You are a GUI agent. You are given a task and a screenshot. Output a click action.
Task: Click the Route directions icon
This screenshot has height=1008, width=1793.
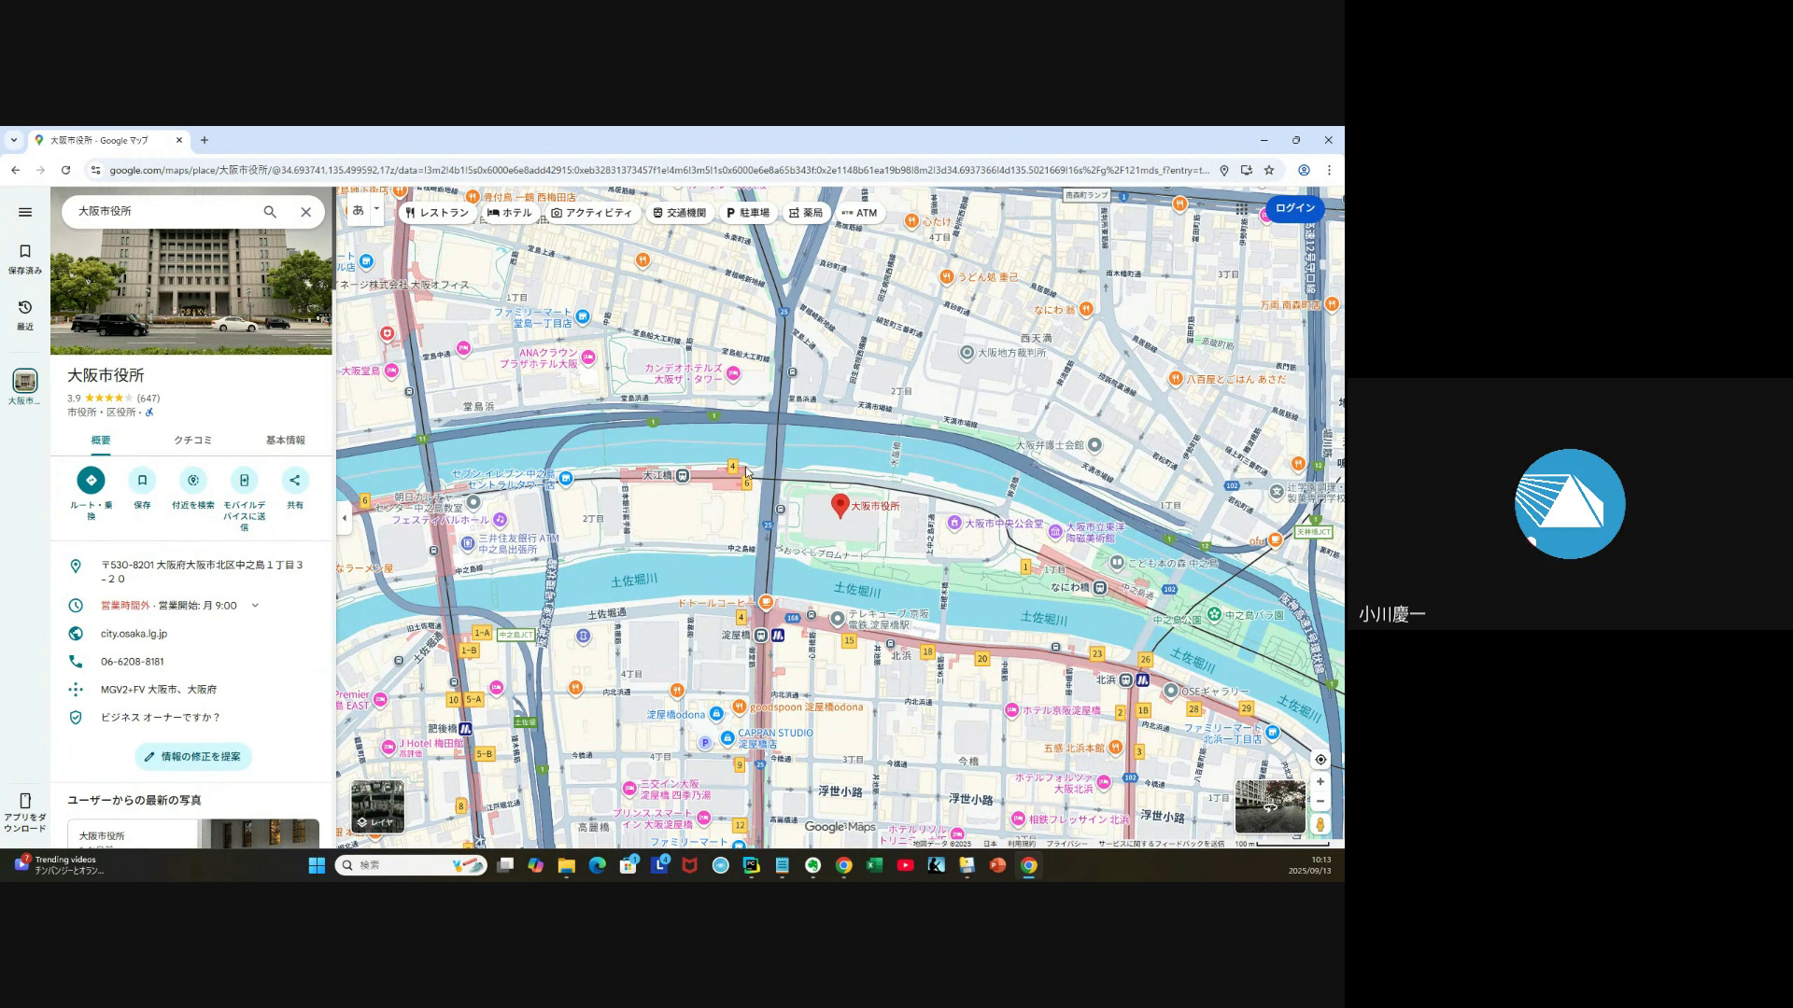pyautogui.click(x=91, y=481)
